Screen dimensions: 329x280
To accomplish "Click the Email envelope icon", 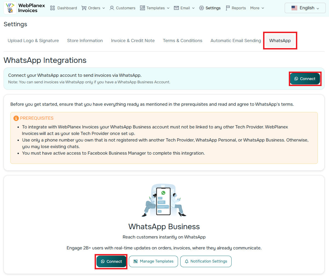I will tap(176, 8).
